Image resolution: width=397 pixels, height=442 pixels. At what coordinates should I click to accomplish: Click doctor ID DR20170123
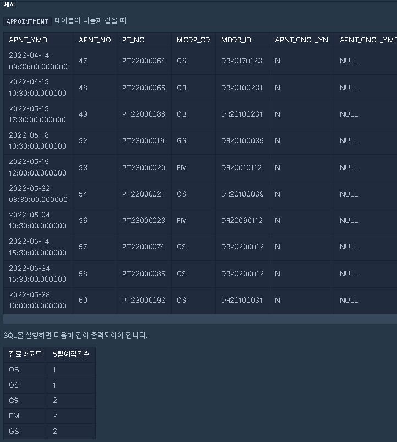241,61
